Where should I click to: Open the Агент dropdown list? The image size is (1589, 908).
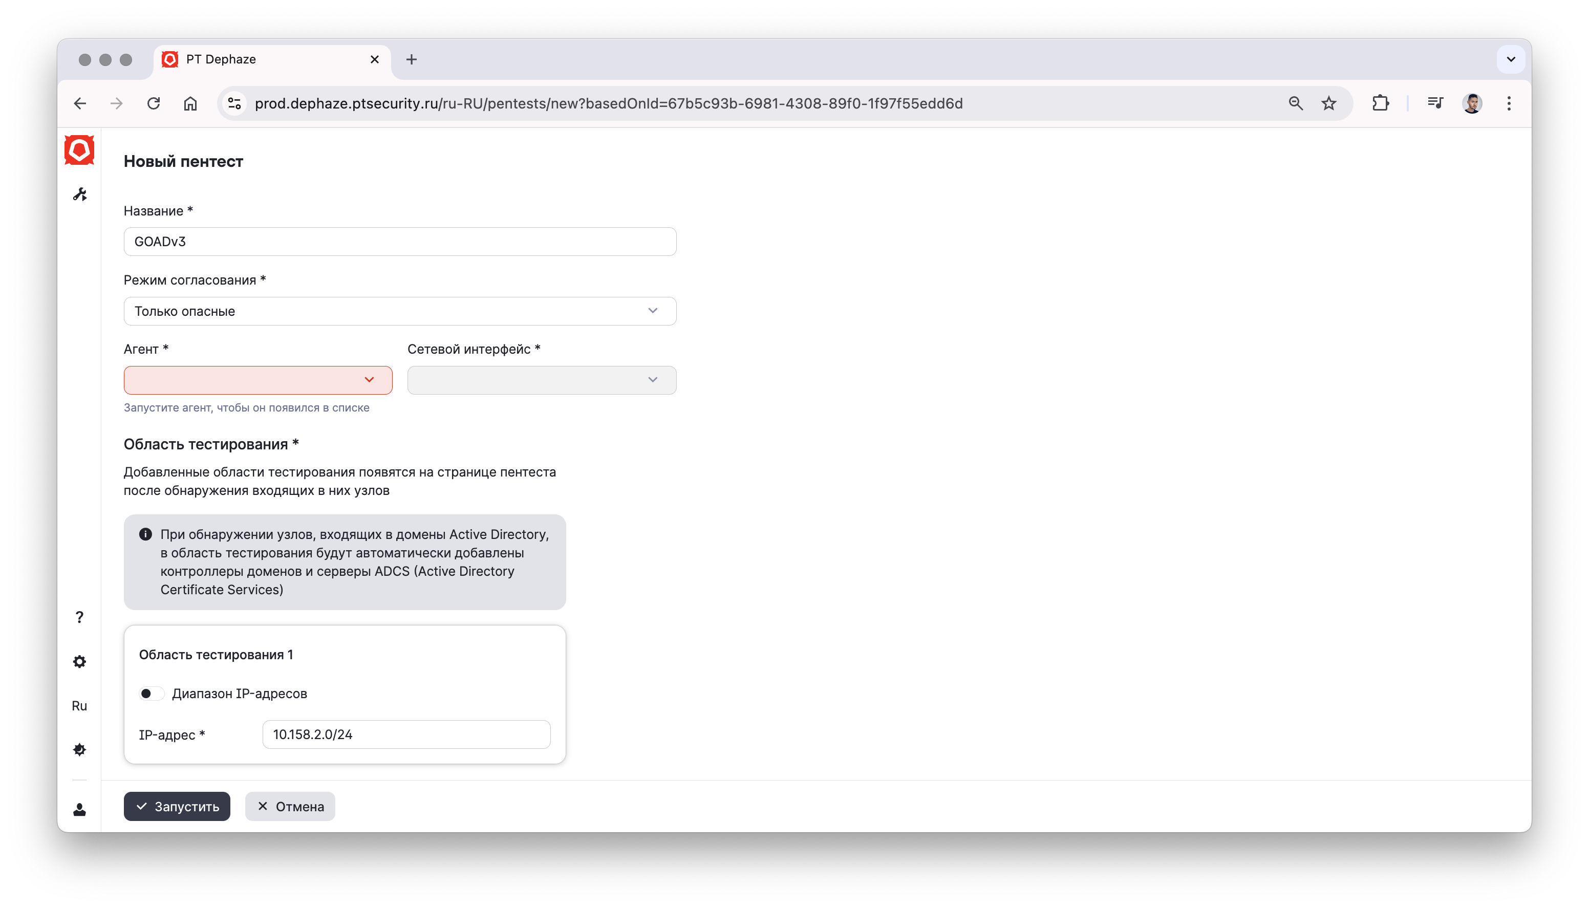[x=257, y=380]
